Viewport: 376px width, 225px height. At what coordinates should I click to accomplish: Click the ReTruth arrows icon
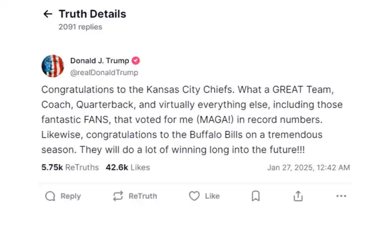118,196
